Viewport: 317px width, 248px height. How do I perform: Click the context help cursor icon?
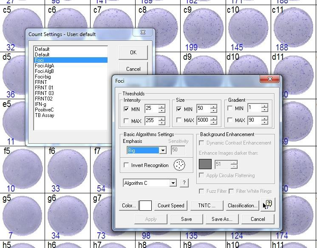(x=268, y=205)
